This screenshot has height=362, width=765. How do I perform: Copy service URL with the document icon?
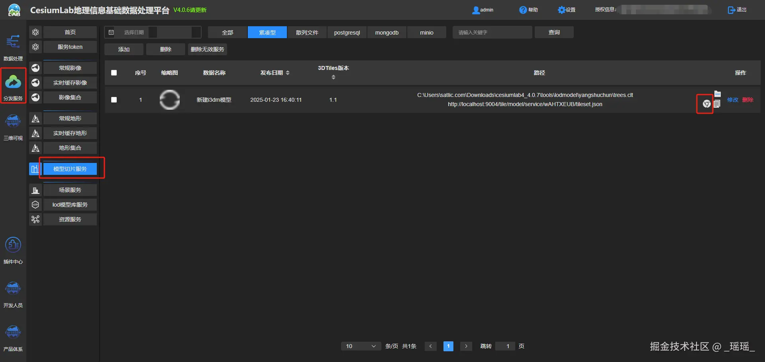pos(717,104)
